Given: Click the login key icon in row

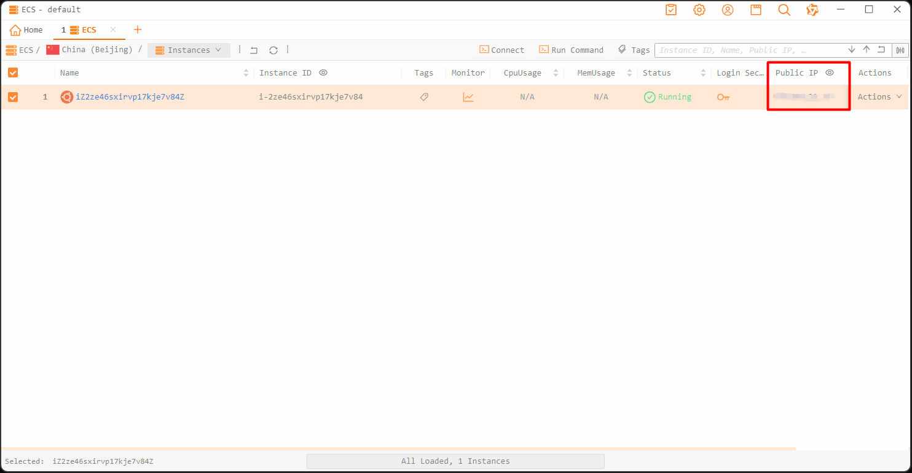Looking at the screenshot, I should 723,97.
